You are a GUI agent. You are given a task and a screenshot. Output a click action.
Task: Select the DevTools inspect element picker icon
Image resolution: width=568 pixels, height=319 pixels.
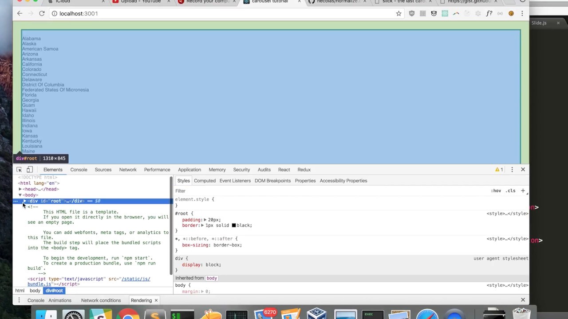19,170
